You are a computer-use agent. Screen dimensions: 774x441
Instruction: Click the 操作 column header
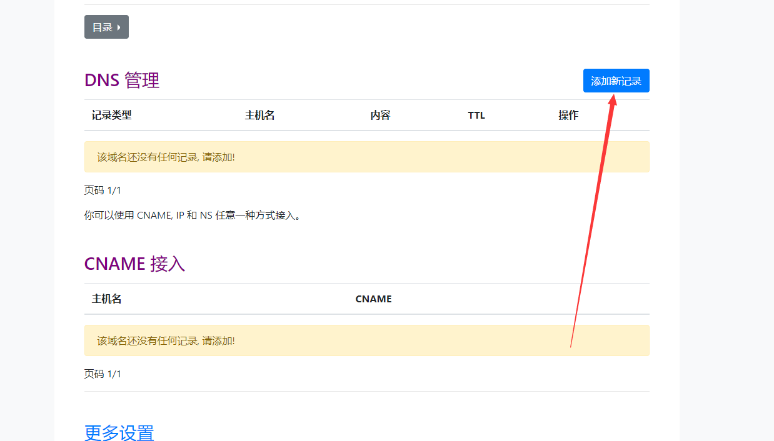pyautogui.click(x=568, y=115)
